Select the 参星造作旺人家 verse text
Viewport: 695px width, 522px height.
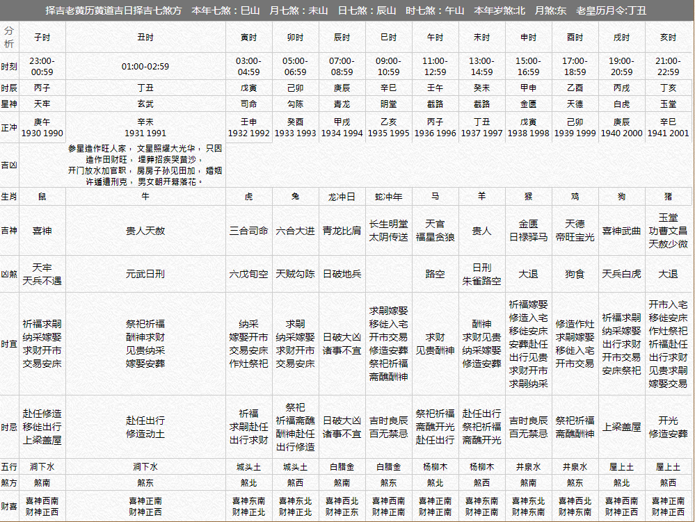[145, 165]
